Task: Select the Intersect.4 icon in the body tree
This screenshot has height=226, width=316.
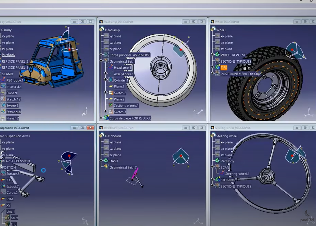Action: click(x=4, y=86)
